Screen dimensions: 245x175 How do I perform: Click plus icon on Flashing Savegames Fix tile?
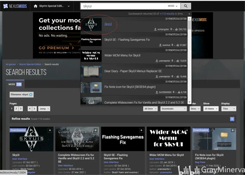tap(141, 130)
